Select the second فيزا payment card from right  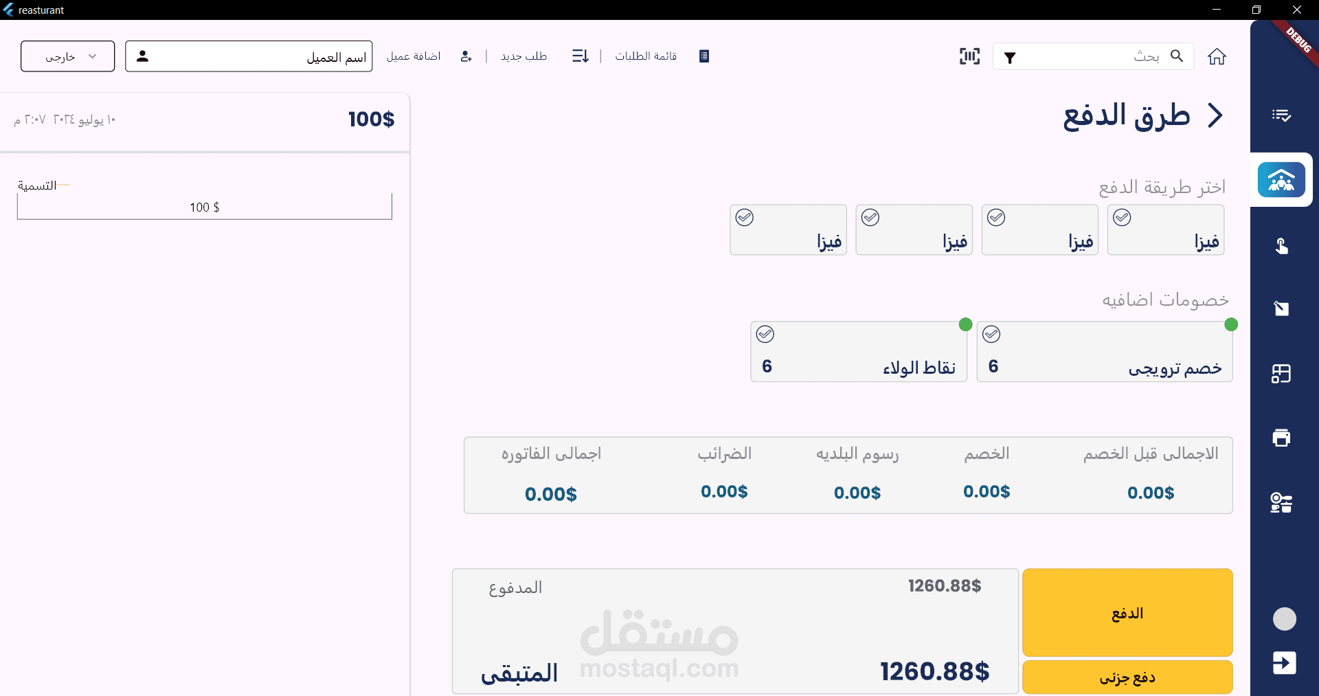point(1040,229)
